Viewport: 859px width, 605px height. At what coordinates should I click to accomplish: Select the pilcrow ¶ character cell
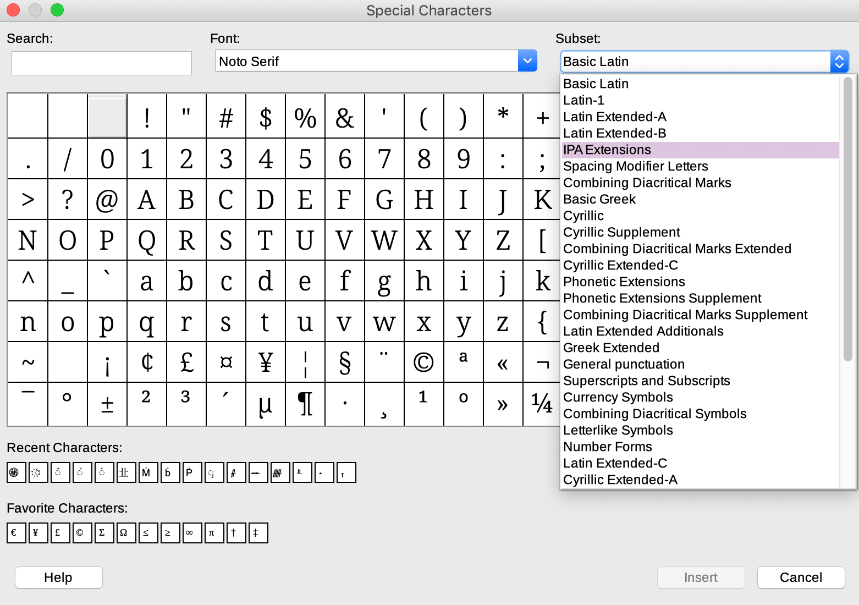pos(305,403)
